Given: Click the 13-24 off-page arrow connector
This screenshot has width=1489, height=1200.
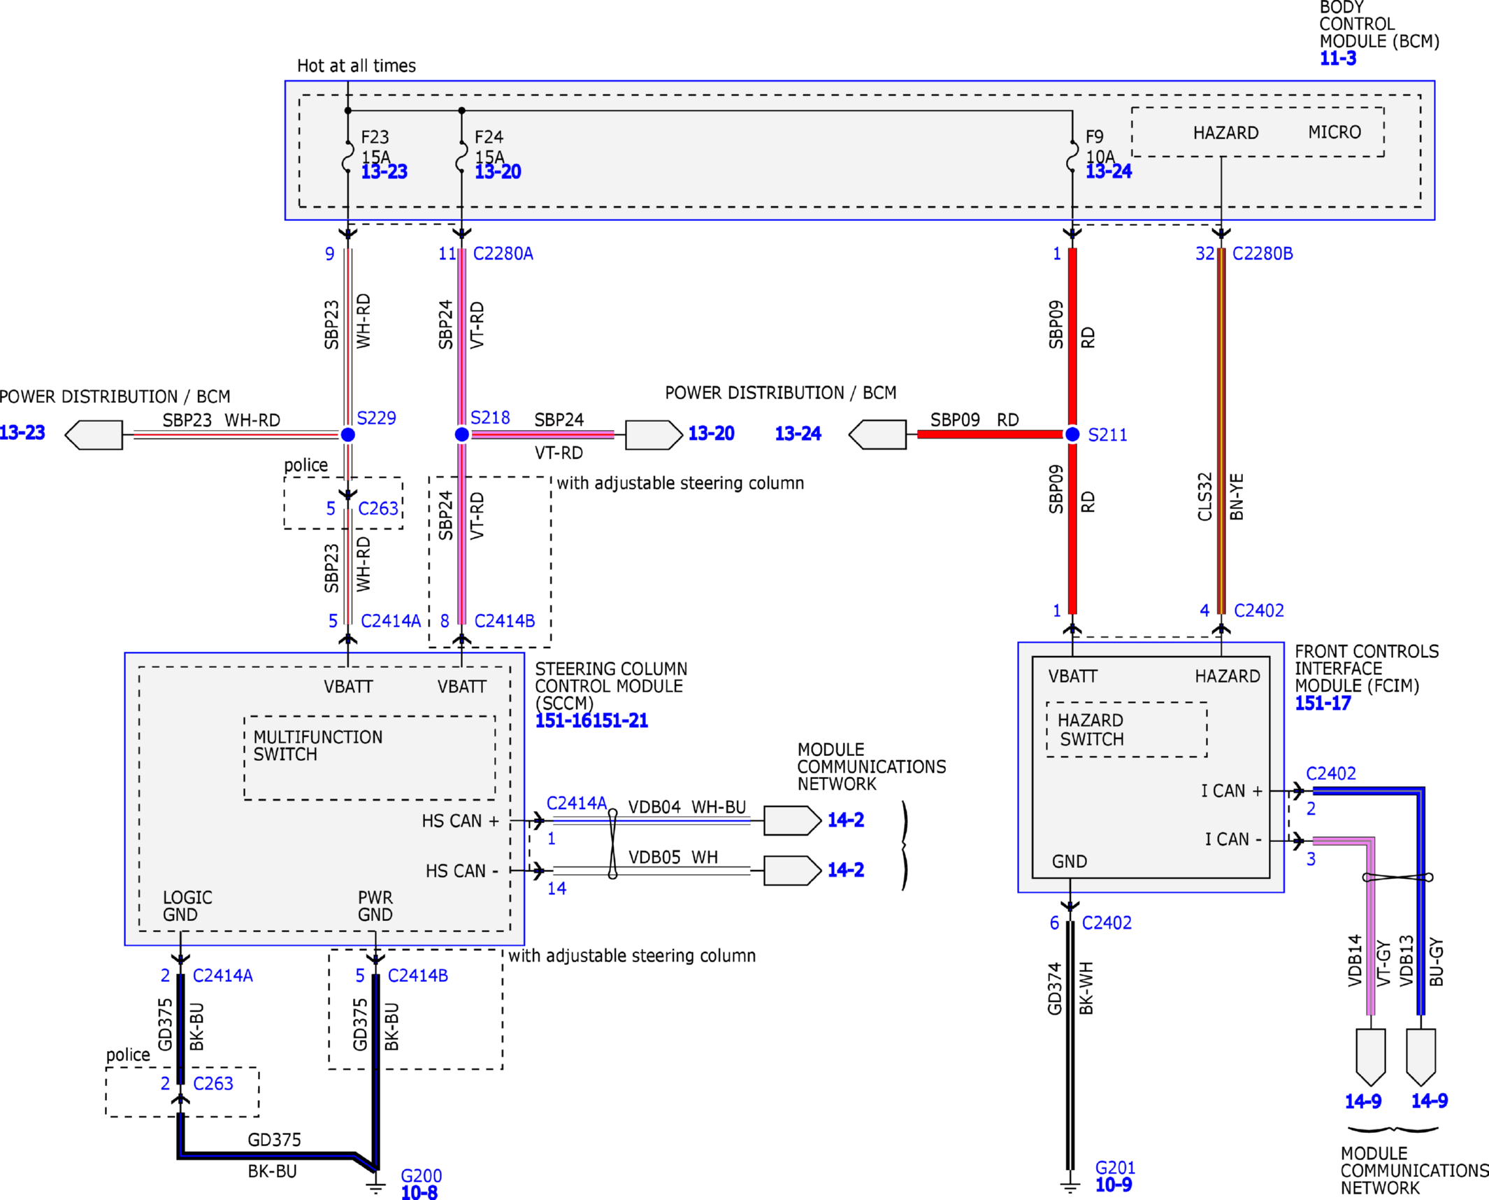Looking at the screenshot, I should tap(877, 435).
